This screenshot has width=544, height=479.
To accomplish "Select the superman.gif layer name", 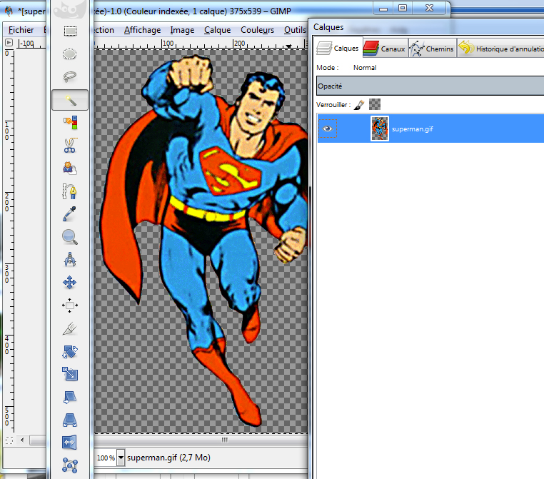I will (412, 129).
